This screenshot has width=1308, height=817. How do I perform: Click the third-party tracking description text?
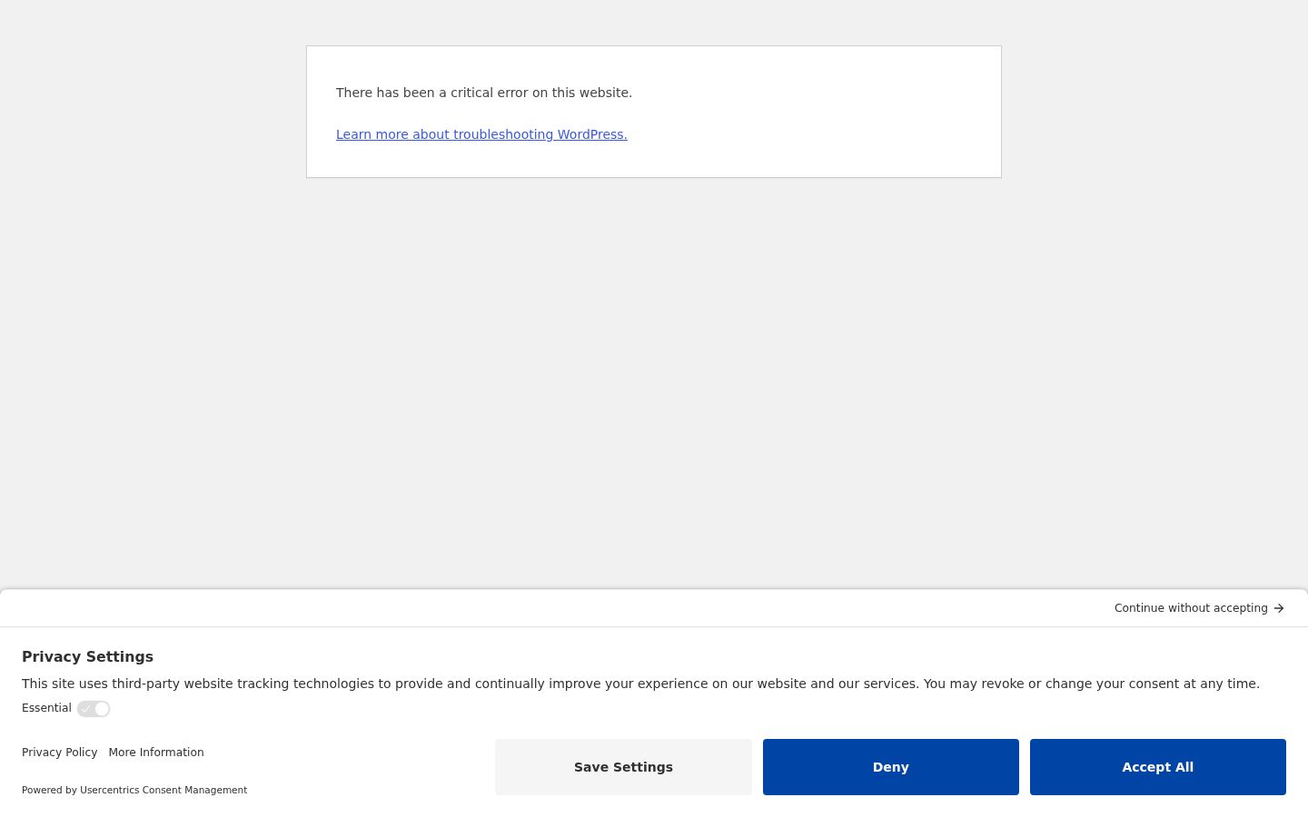640,684
